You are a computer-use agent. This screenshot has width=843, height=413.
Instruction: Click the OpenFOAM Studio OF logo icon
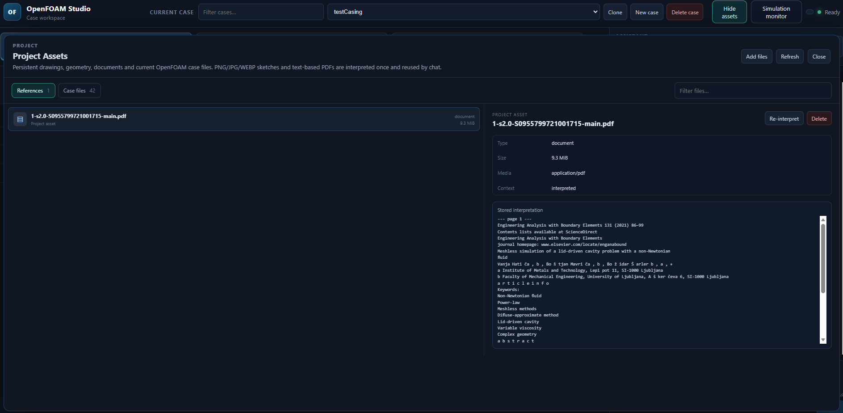pyautogui.click(x=12, y=12)
